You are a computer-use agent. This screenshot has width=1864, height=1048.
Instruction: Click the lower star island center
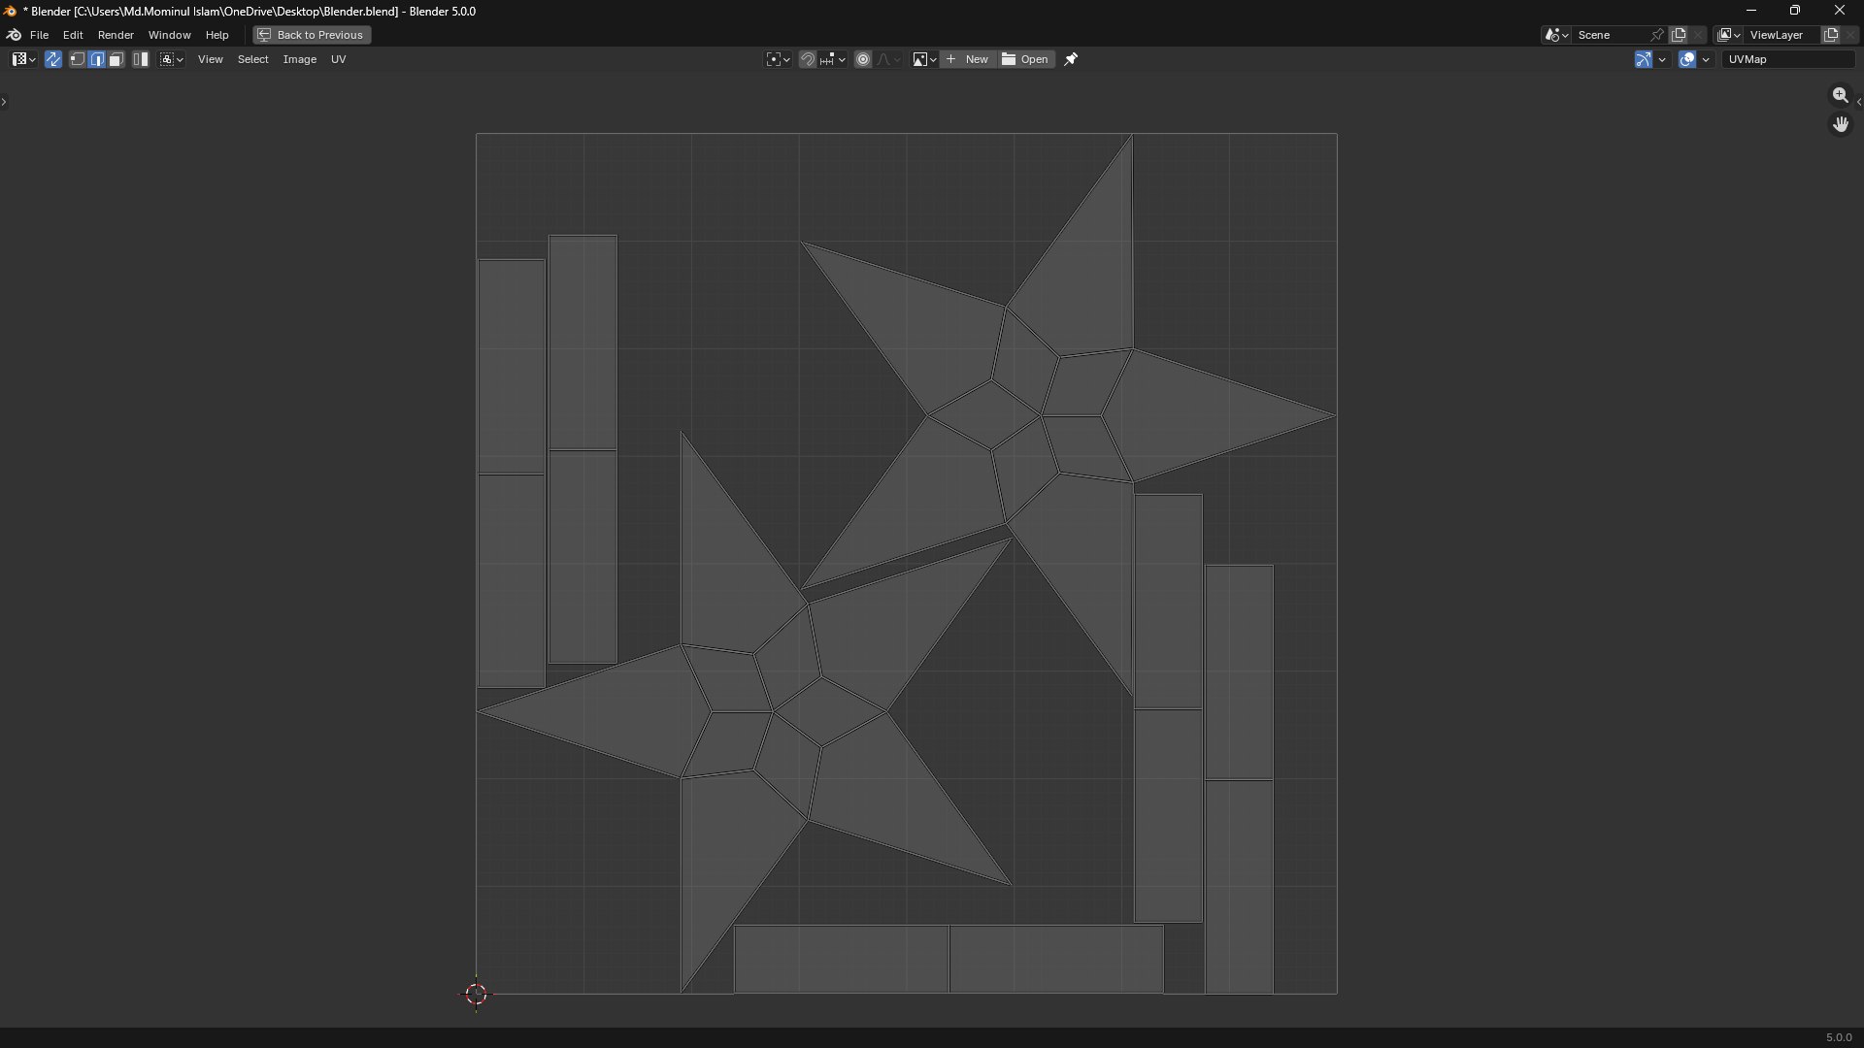coord(773,712)
